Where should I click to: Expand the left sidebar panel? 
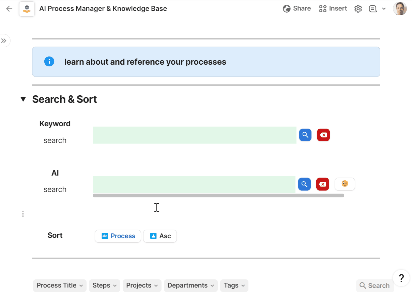coord(4,41)
